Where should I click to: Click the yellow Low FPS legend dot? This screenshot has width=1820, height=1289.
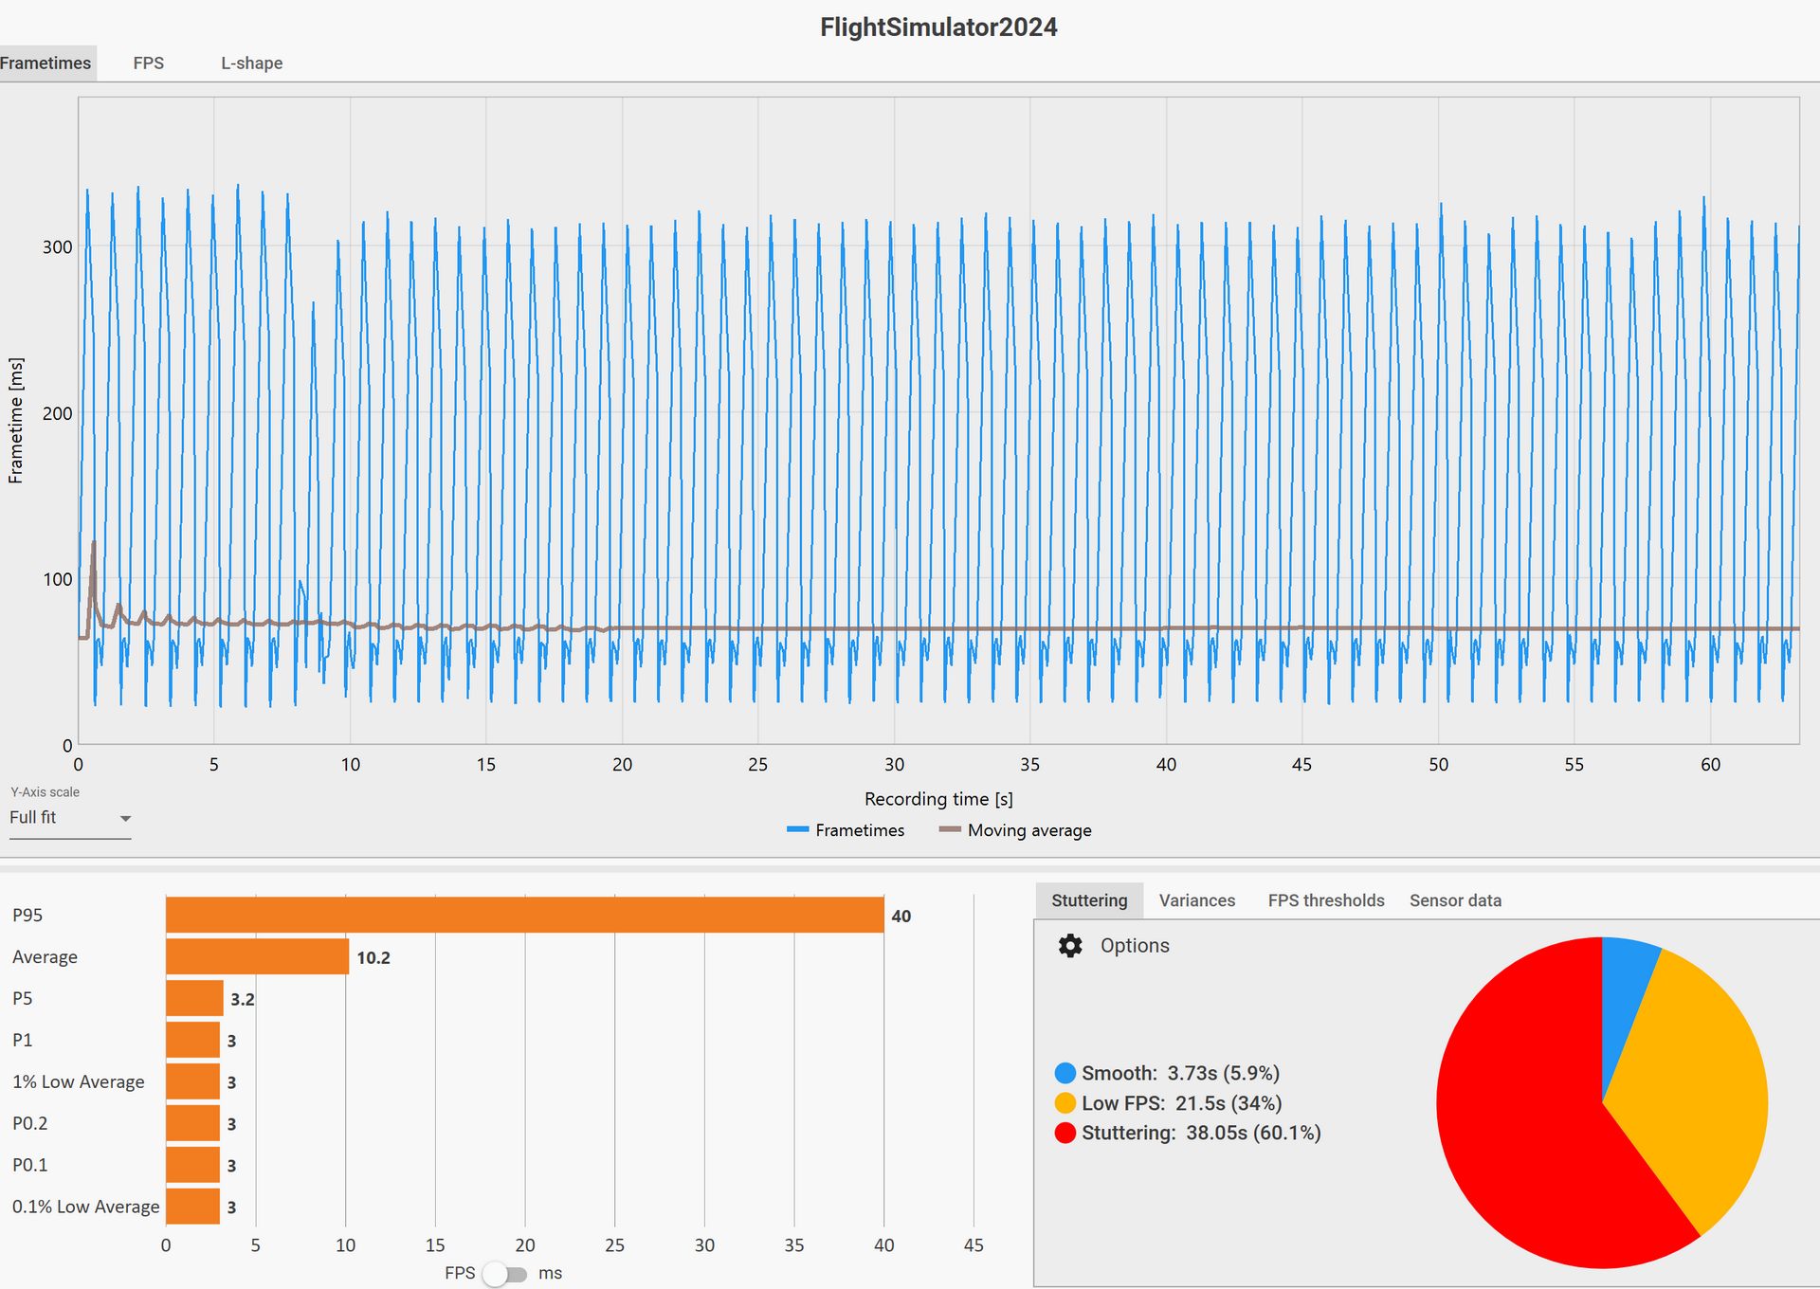coord(1065,1103)
